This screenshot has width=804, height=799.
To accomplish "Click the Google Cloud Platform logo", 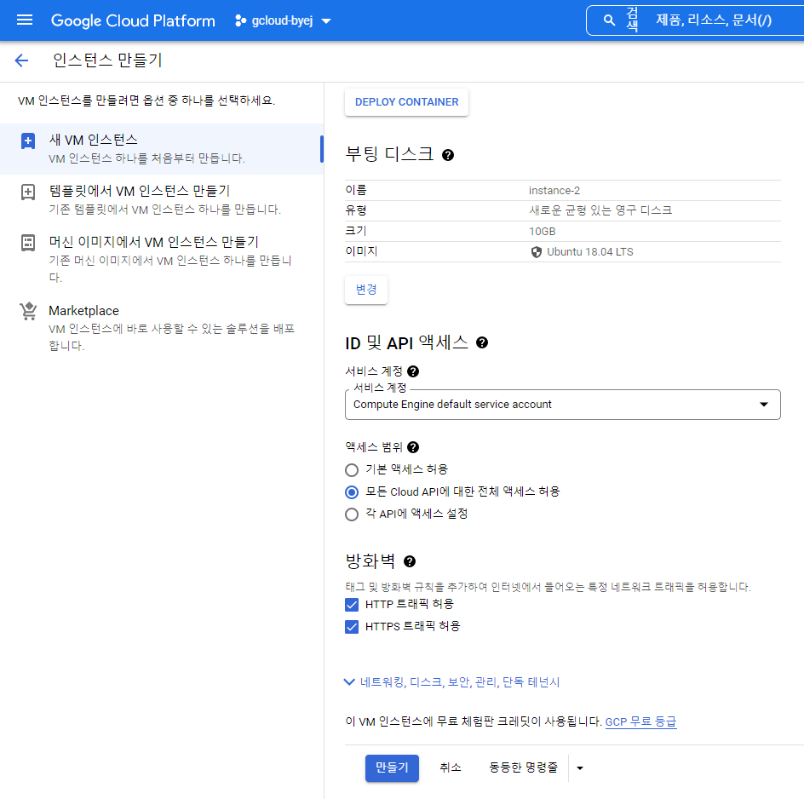I will 133,20.
